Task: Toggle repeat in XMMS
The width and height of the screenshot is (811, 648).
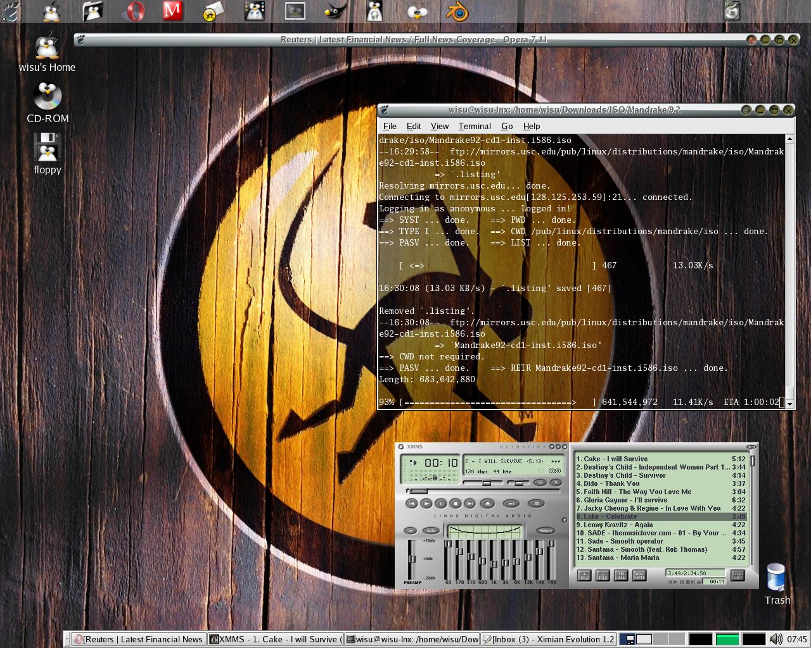Action: [536, 503]
